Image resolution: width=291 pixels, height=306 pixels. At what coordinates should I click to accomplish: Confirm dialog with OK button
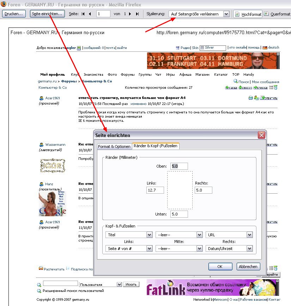point(220,267)
